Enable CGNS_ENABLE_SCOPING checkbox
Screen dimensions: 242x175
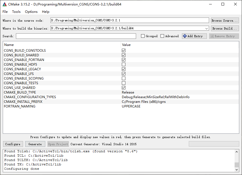[123, 78]
